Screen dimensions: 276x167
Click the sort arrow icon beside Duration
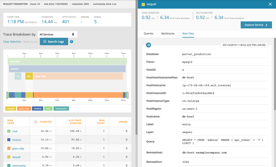36,122
